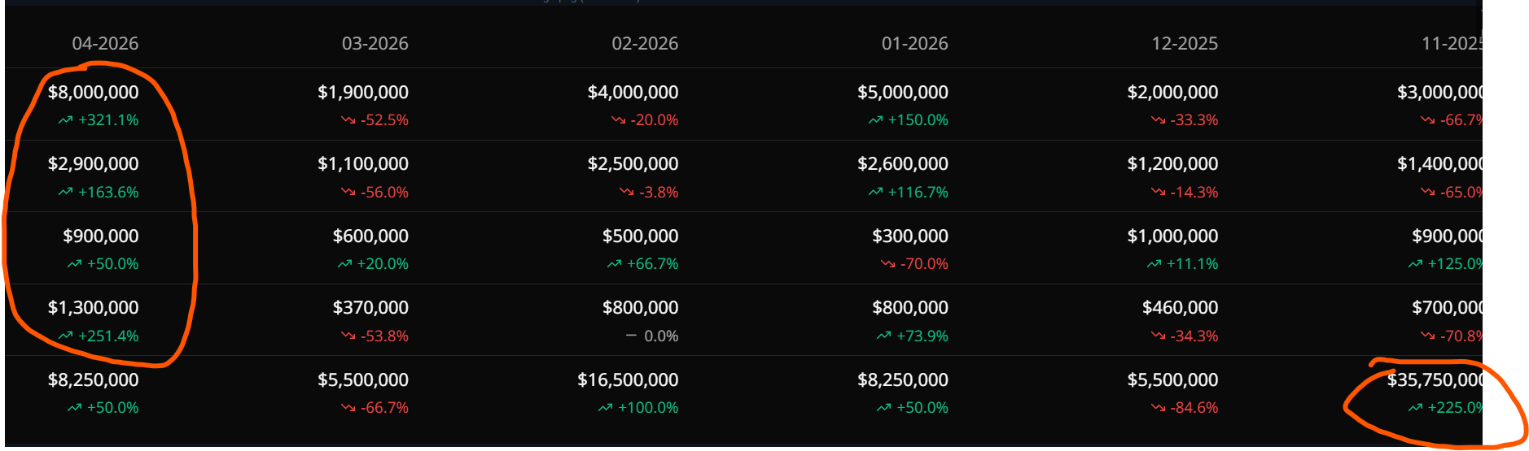The height and width of the screenshot is (451, 1529).
Task: Click the -33.3% change under $2,000,000
Action: [1194, 120]
